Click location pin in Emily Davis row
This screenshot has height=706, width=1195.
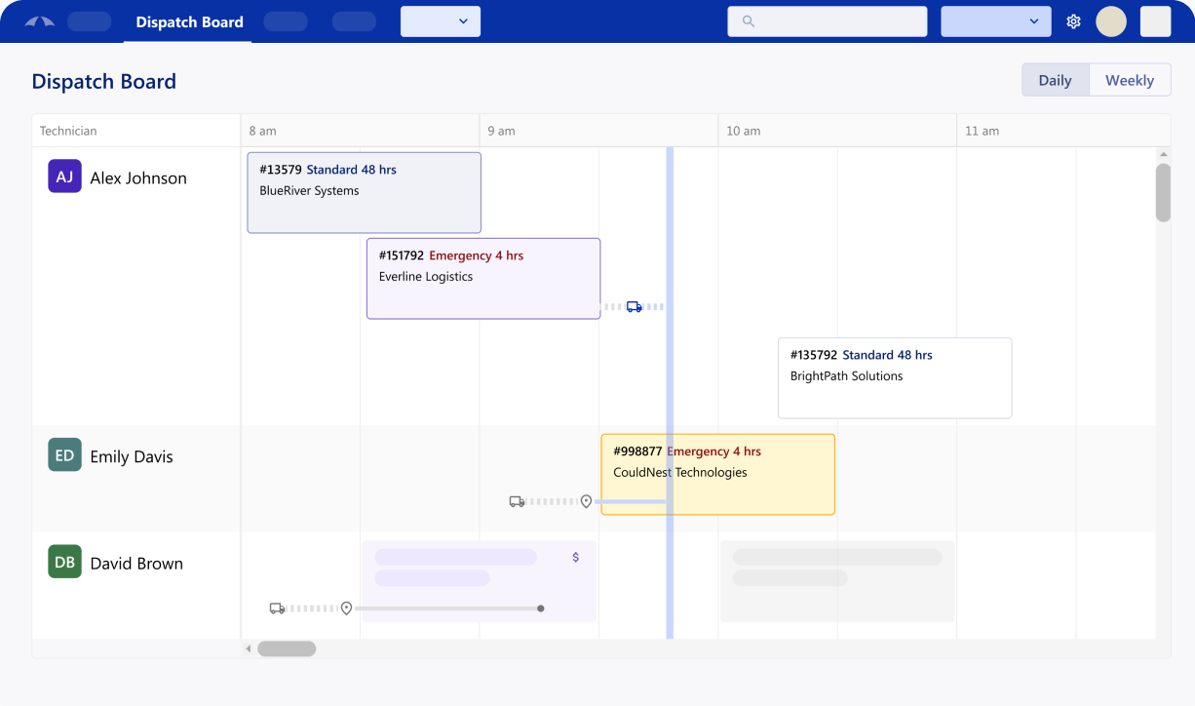pyautogui.click(x=586, y=501)
